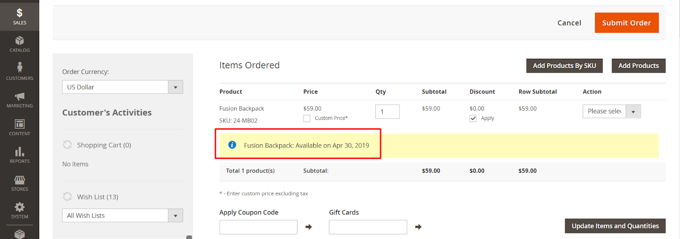Open the Sales menu in sidebar
The width and height of the screenshot is (680, 239).
point(20,16)
